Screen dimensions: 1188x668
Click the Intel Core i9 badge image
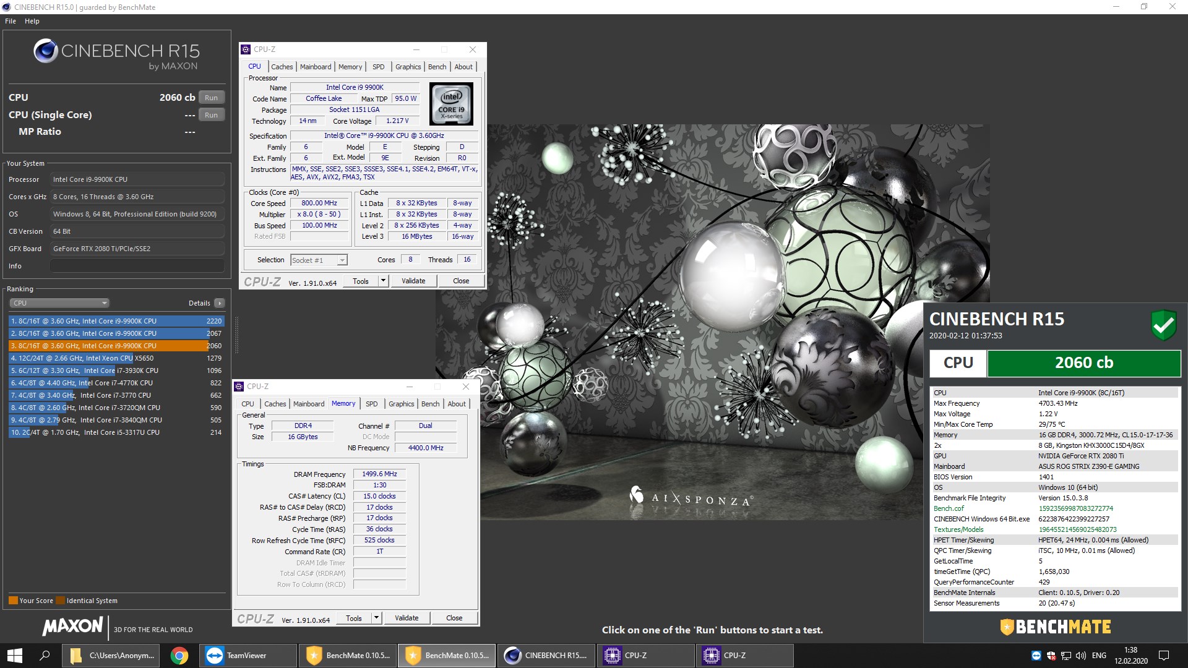[452, 104]
